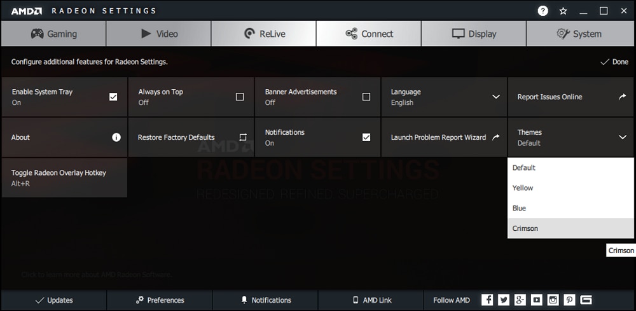The image size is (636, 311).
Task: Click learn more about AMD Radeon Software link
Action: [x=97, y=275]
